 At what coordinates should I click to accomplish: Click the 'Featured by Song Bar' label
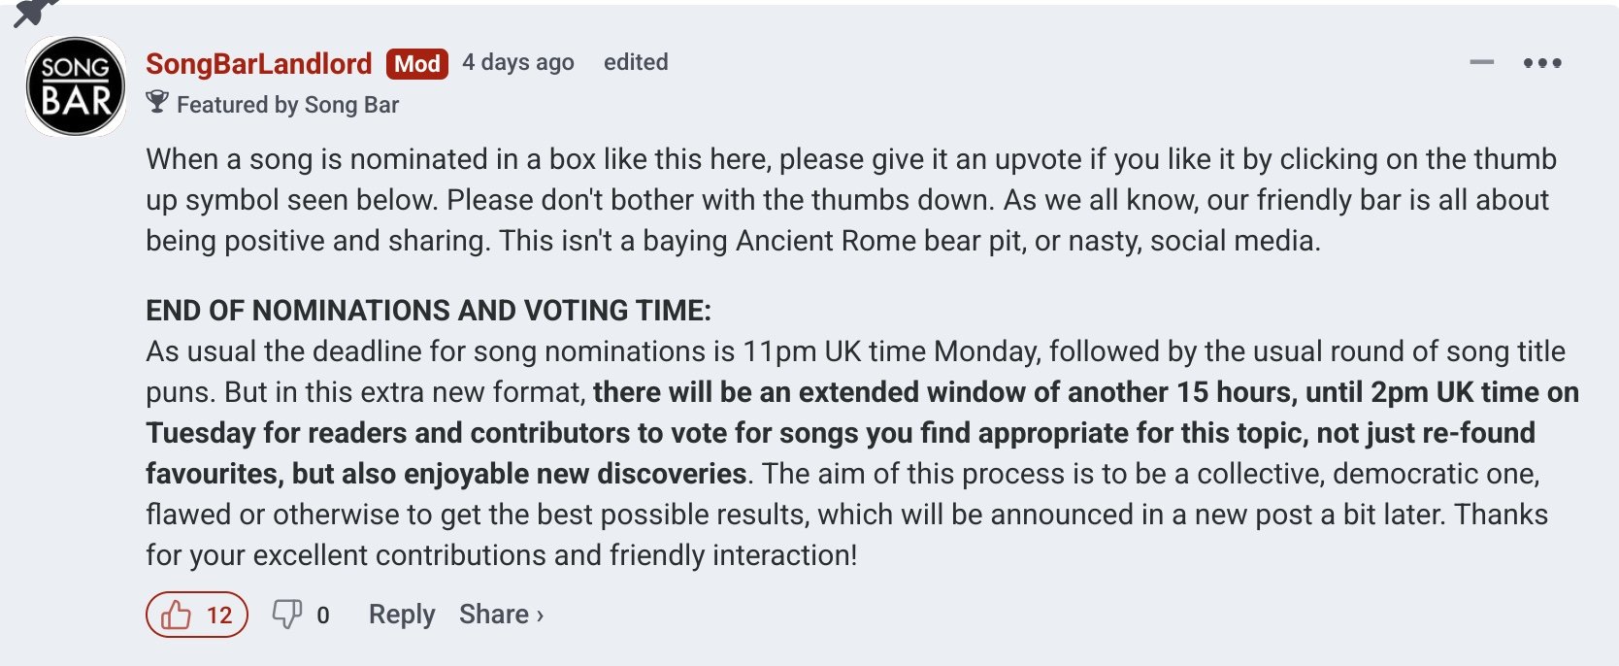coord(287,105)
